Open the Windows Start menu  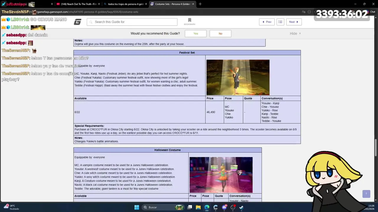[137, 207]
